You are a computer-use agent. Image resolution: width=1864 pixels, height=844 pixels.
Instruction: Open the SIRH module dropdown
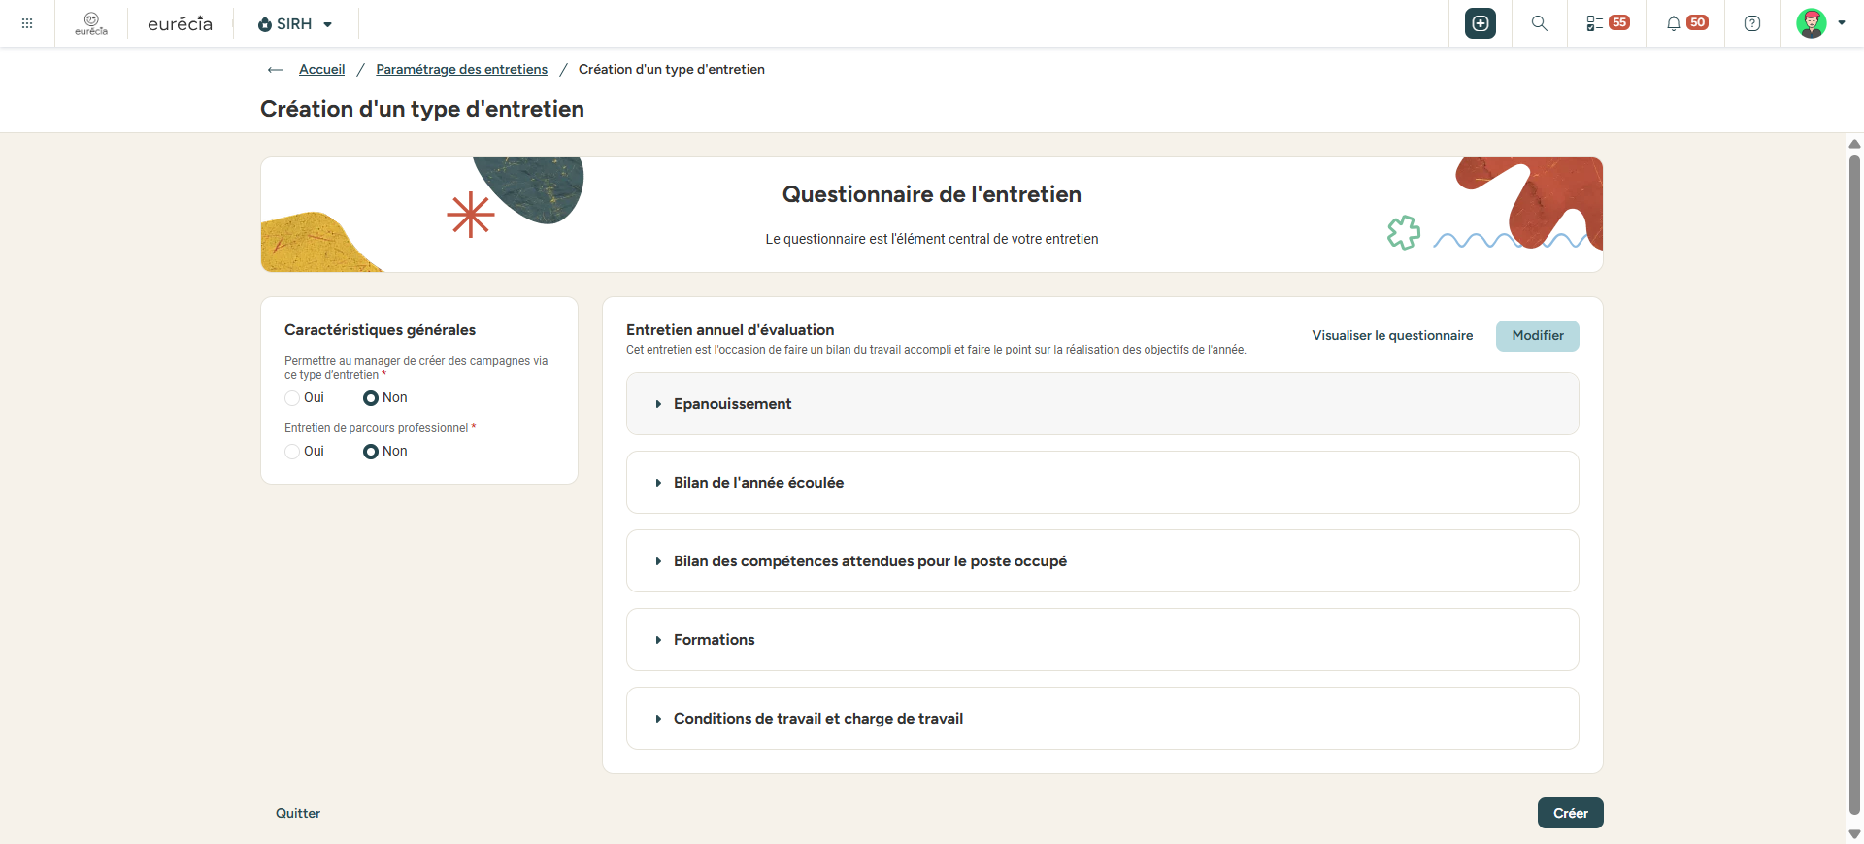[295, 23]
